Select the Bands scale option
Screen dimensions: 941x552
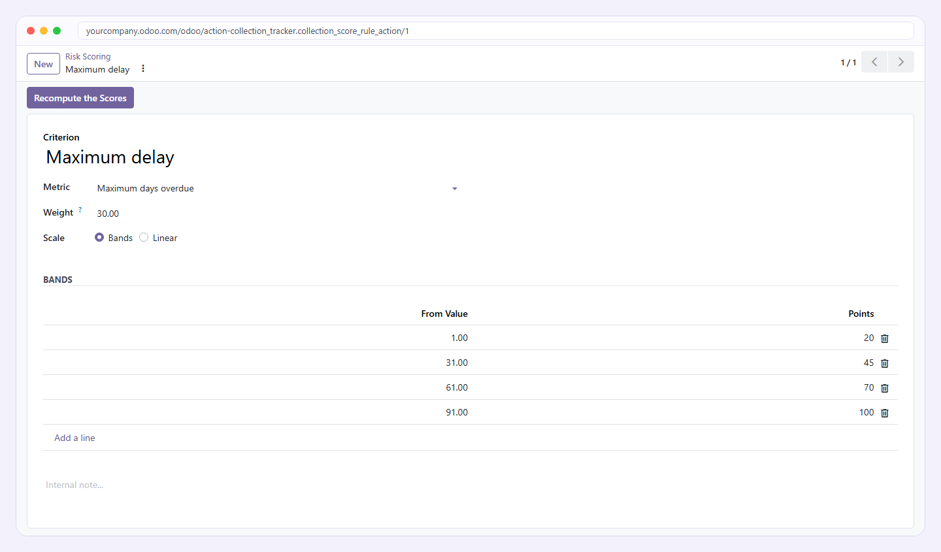tap(99, 238)
